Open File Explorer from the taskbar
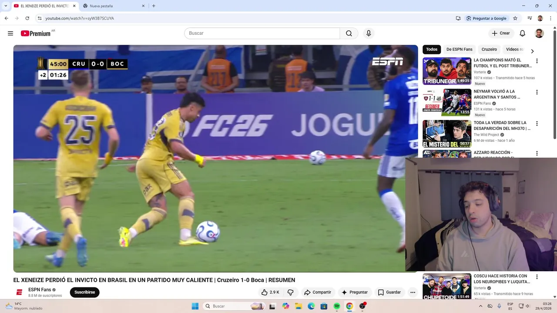 [x=298, y=306]
